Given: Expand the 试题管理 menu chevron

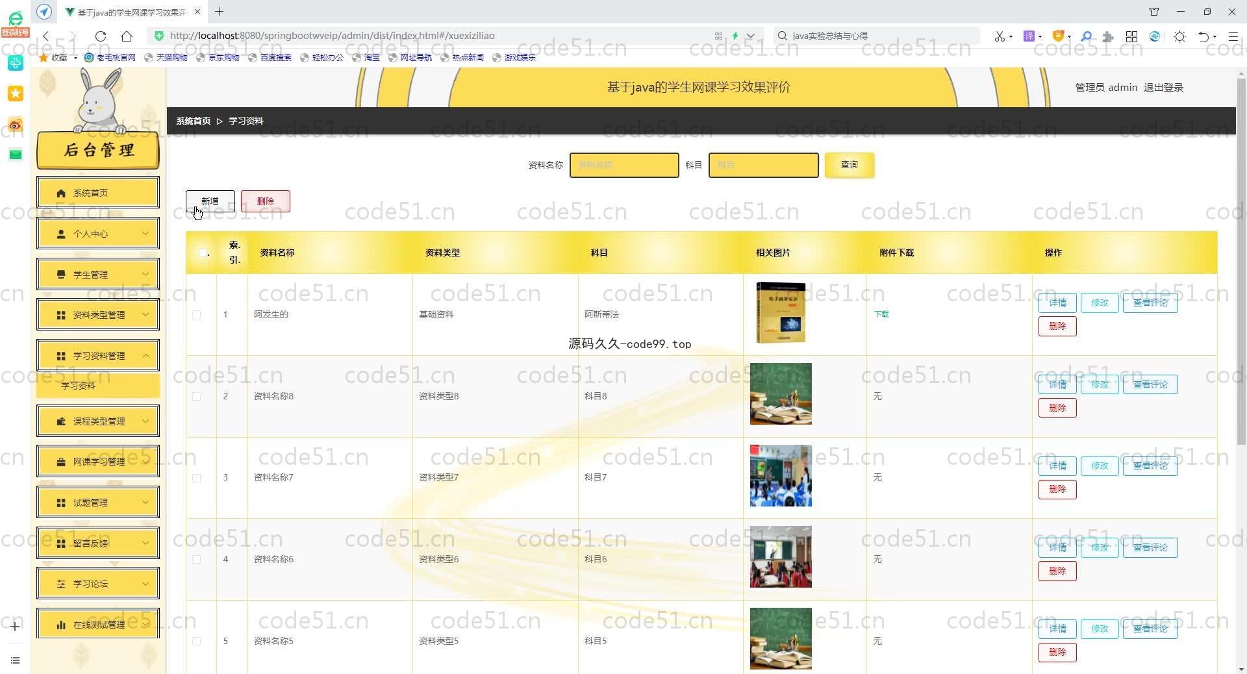Looking at the screenshot, I should (145, 503).
